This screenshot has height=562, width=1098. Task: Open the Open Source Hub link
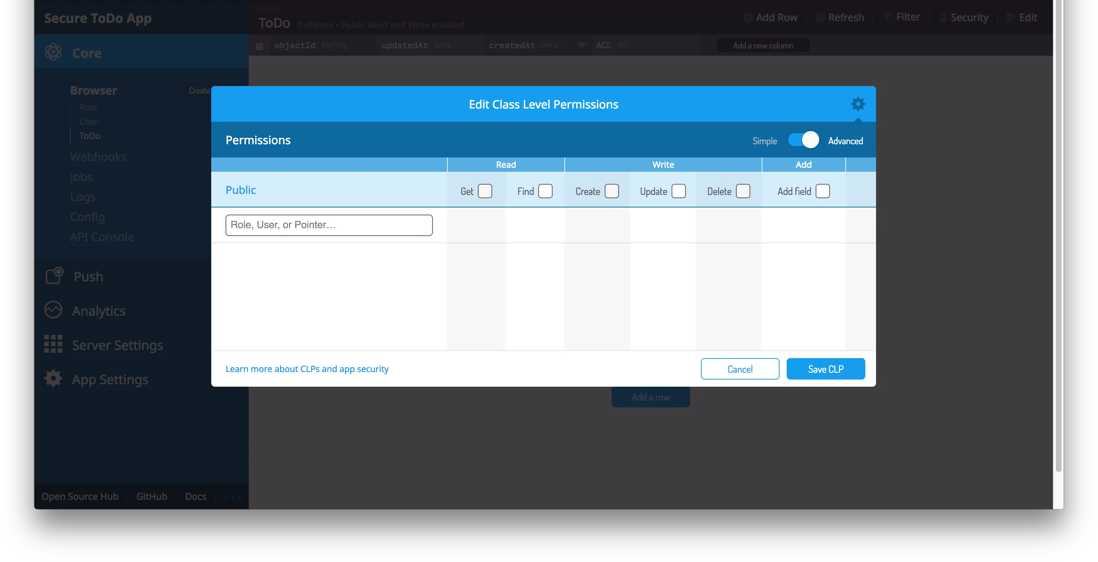80,496
